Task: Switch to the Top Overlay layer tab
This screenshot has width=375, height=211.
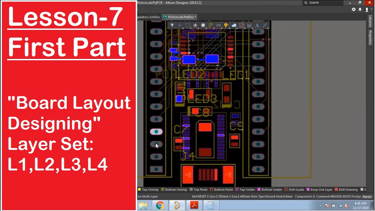Action: [148, 190]
